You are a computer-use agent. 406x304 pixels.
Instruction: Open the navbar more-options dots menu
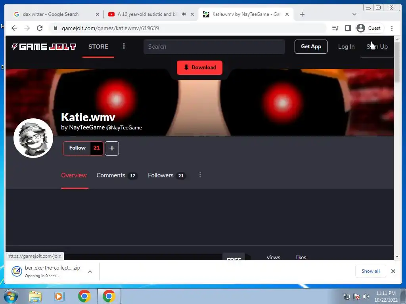(x=124, y=46)
